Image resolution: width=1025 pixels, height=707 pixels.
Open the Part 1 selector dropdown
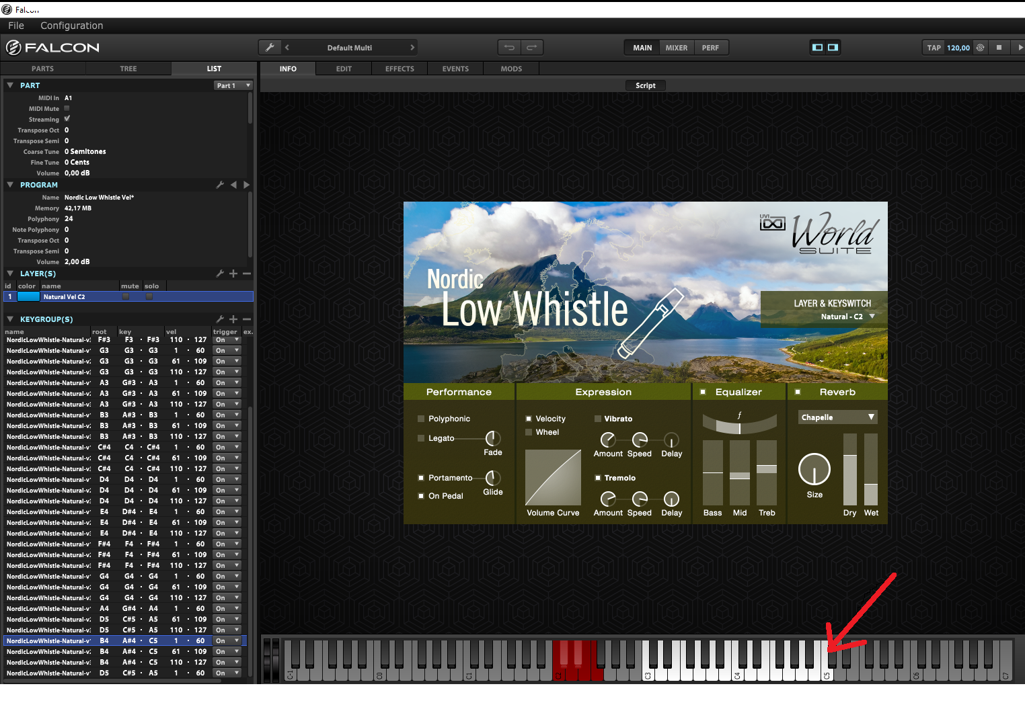[x=233, y=85]
